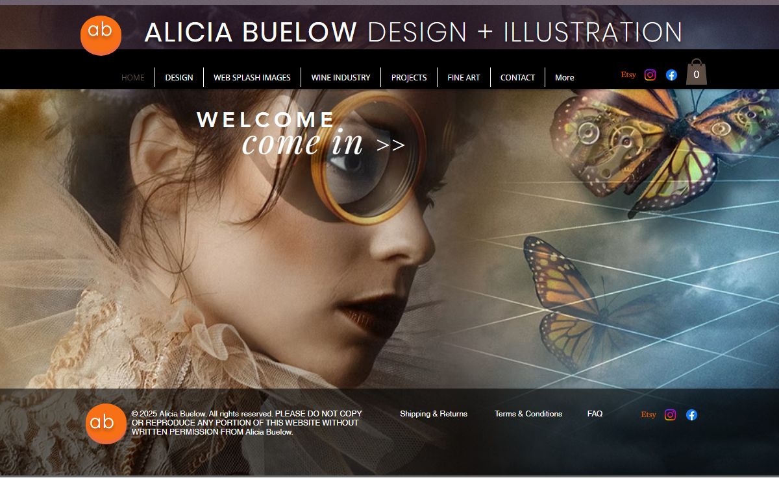Open Instagram icon in top navigation
The width and height of the screenshot is (779, 480).
(x=650, y=75)
